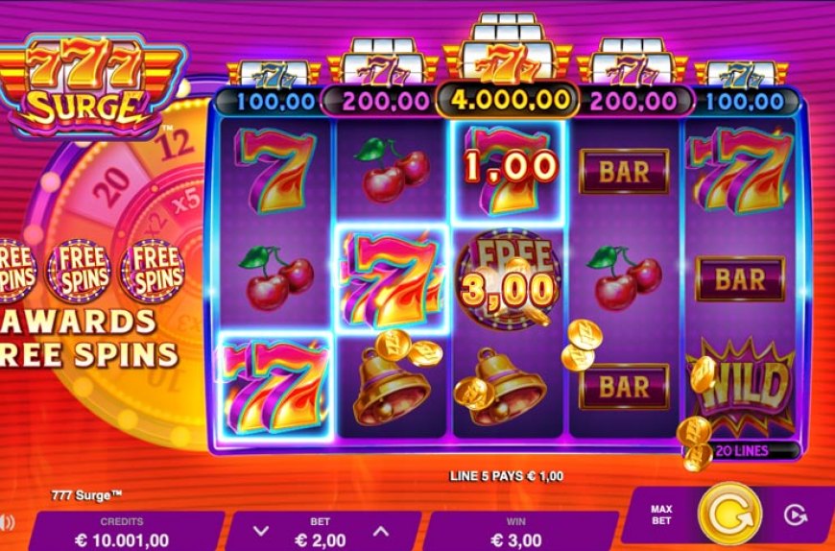The height and width of the screenshot is (551, 835).
Task: Open the autoplay spin control
Action: 796,515
